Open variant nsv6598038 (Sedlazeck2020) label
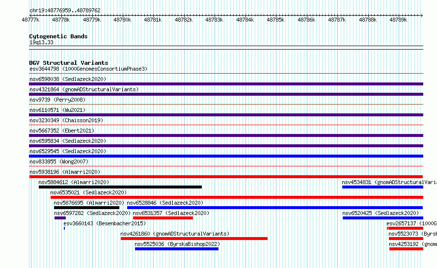 68,79
